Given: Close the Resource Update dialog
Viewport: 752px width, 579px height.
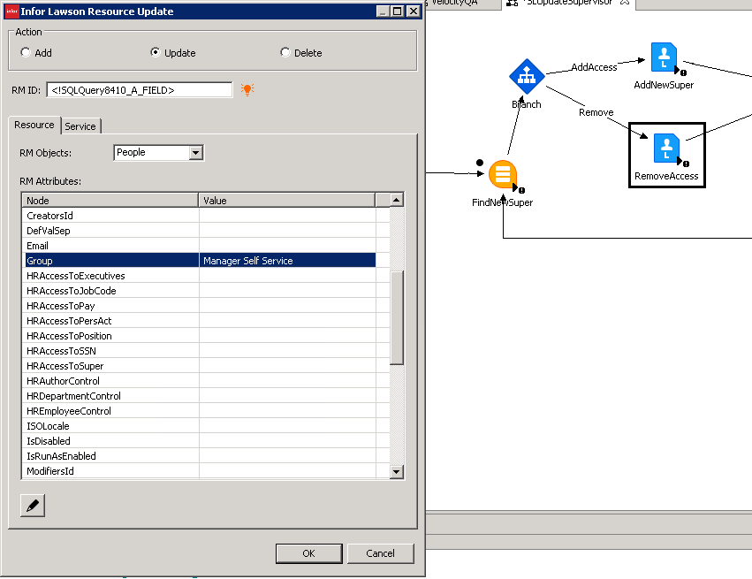Looking at the screenshot, I should point(413,11).
